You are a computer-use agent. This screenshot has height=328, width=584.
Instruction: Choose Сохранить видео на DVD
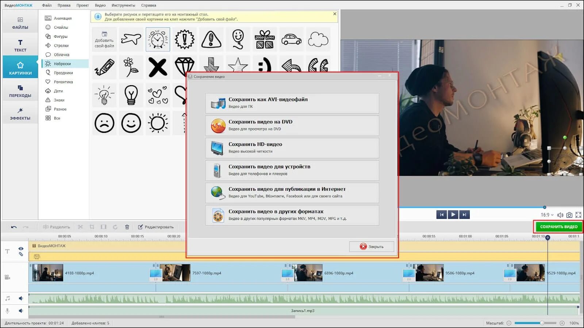click(292, 126)
